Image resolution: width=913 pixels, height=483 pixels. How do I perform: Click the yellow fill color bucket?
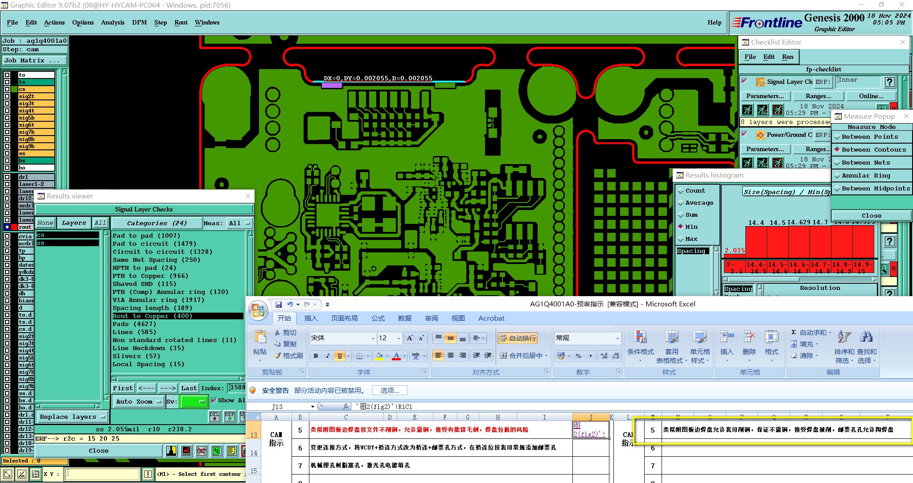coord(379,356)
